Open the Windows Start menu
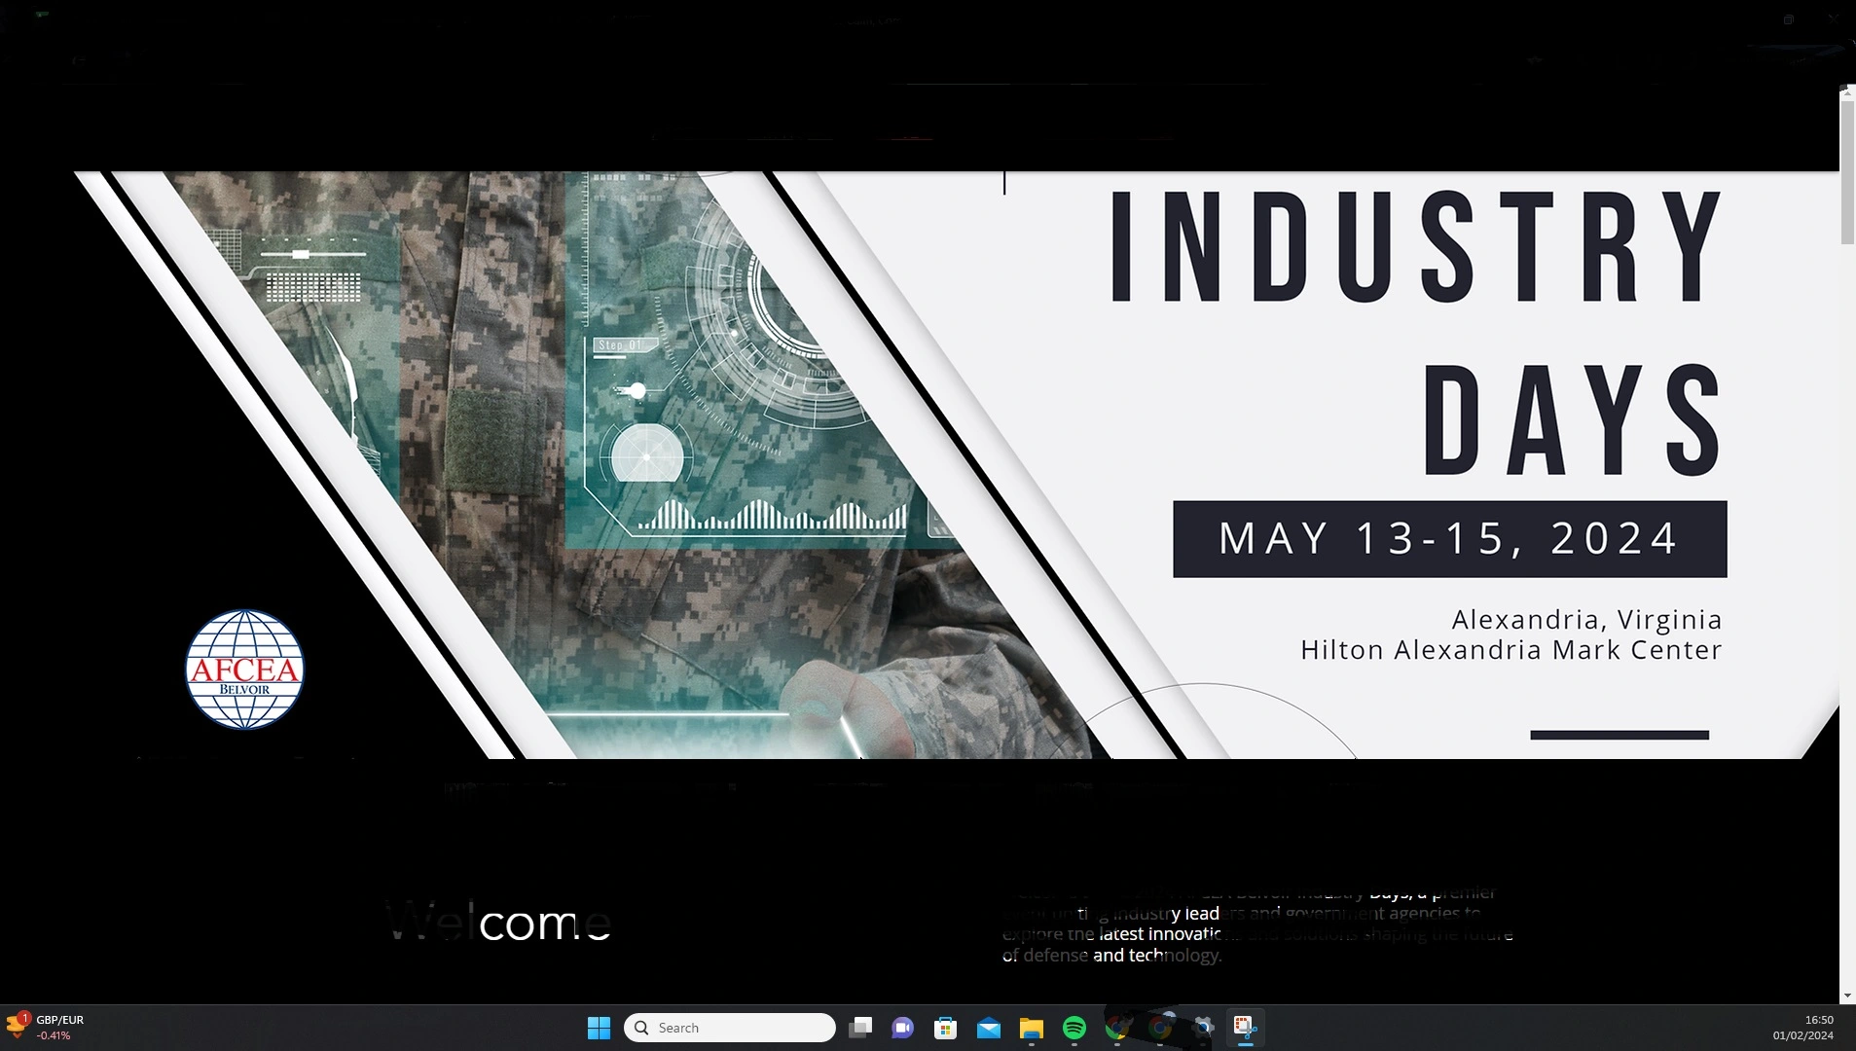 [x=599, y=1028]
